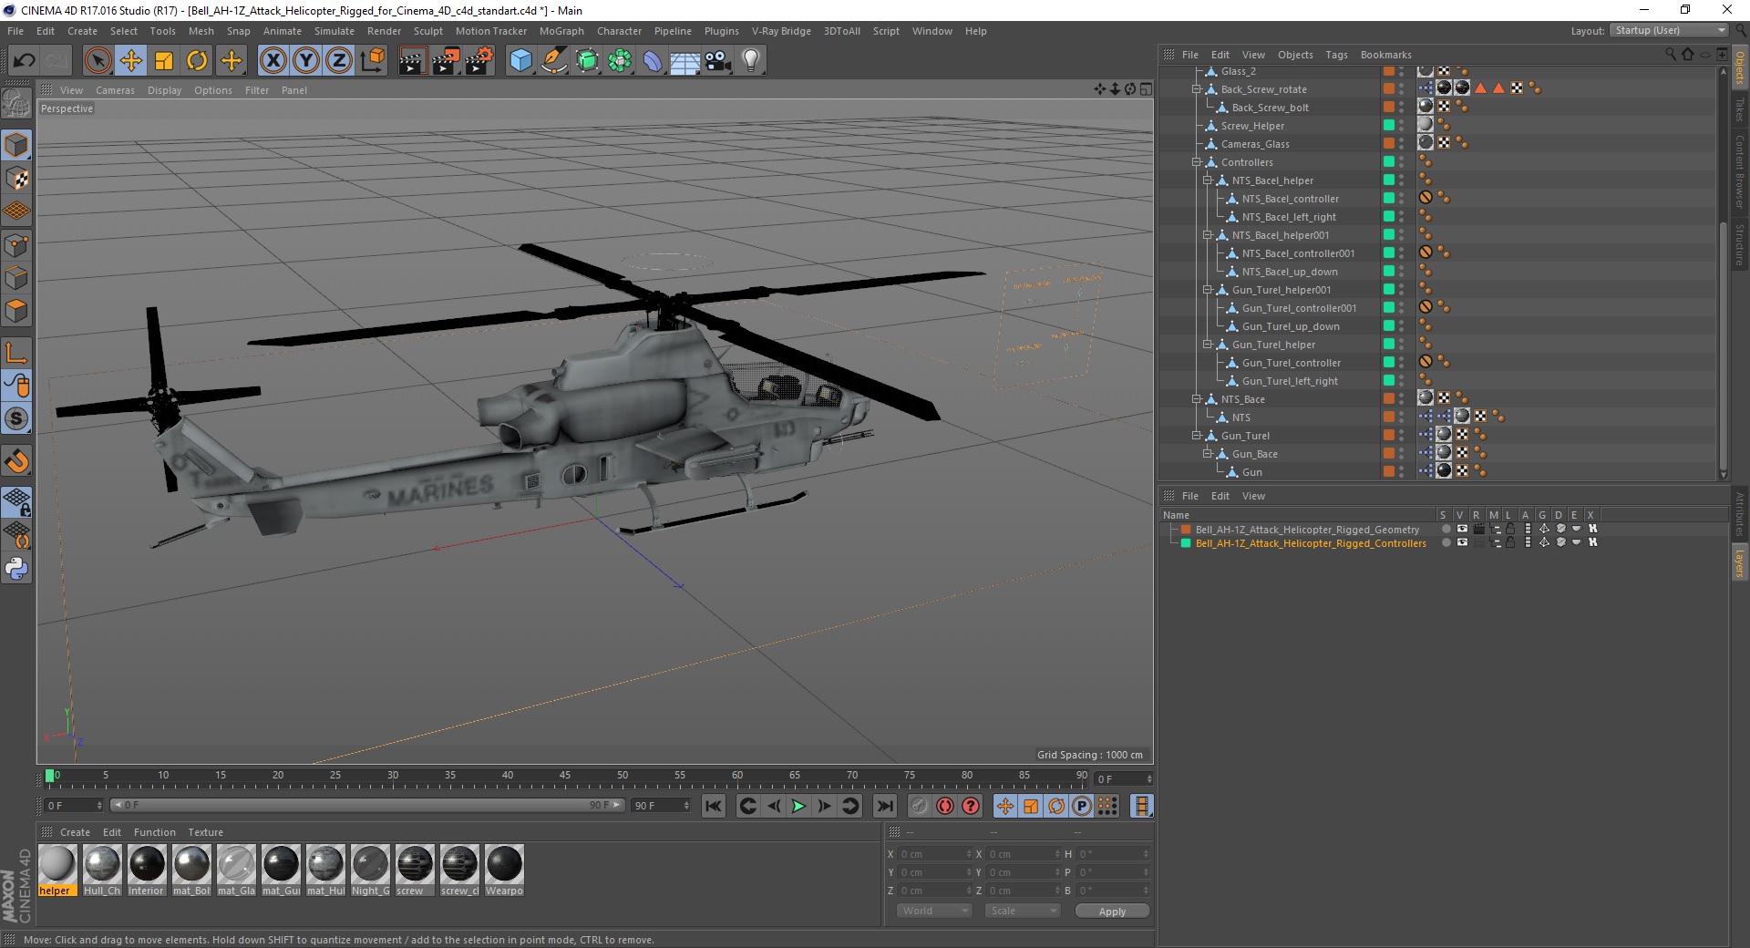
Task: Open the Simulate menu
Action: [x=335, y=31]
